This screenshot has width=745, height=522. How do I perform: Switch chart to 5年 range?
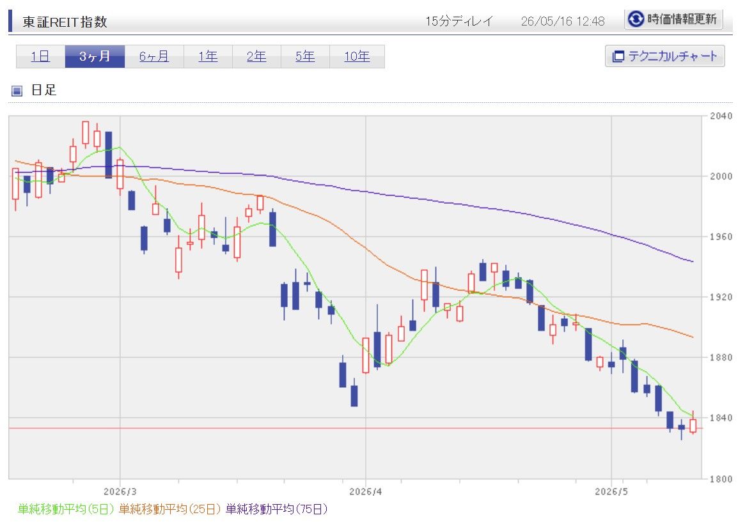tap(305, 56)
